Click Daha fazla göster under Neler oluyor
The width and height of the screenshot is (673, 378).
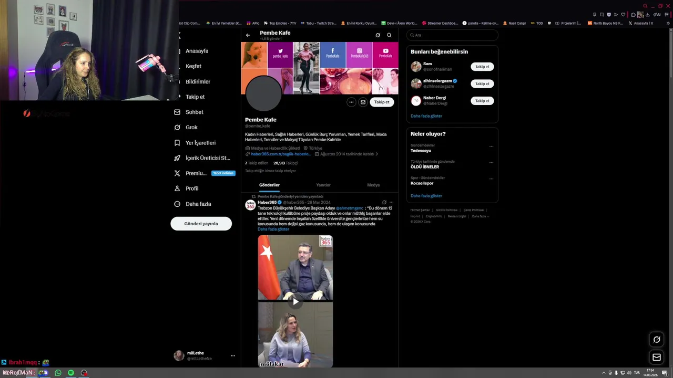(x=426, y=196)
